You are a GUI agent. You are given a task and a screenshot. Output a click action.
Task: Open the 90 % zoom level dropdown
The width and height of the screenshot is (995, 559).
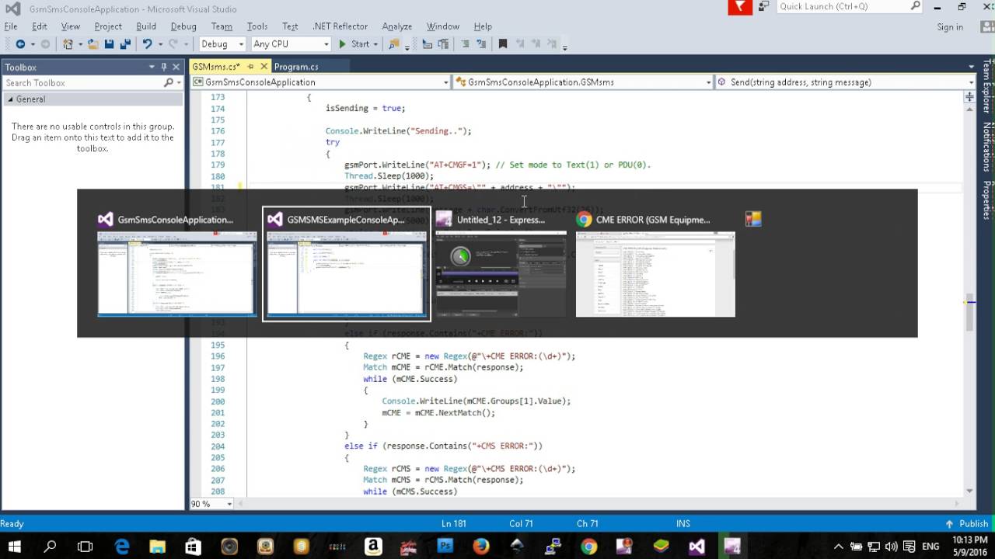click(211, 504)
